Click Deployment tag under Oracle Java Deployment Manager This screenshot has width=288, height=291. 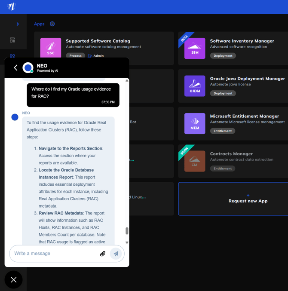pyautogui.click(x=223, y=93)
